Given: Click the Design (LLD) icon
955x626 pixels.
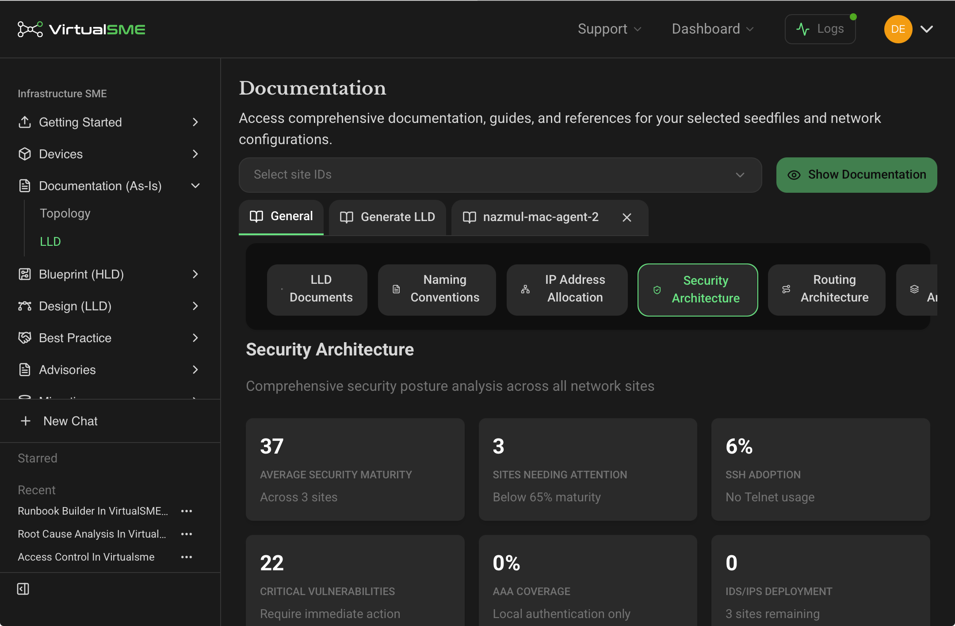Looking at the screenshot, I should (25, 306).
